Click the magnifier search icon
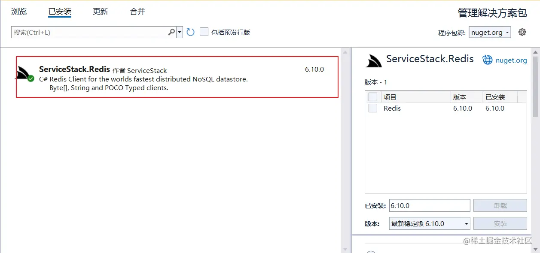540x253 pixels. (x=171, y=32)
